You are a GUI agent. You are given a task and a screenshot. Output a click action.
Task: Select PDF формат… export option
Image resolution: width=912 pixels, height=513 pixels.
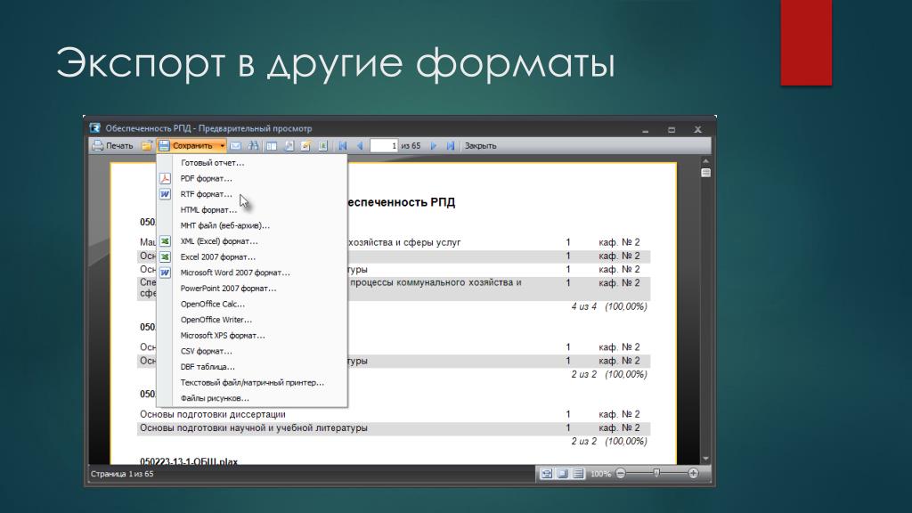(x=252, y=178)
